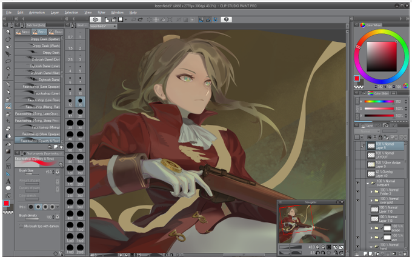The image size is (412, 257).
Task: Select the Blend droplet tool
Action: pos(8,136)
